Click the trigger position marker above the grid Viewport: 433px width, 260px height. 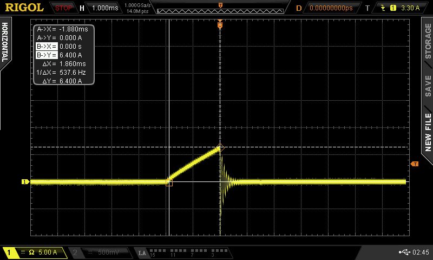[220, 24]
